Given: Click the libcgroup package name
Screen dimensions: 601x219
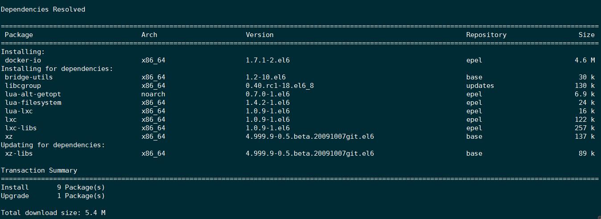Looking at the screenshot, I should click(23, 86).
